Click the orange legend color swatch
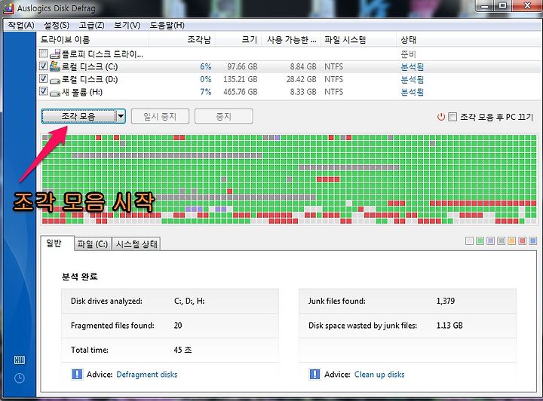This screenshot has height=401, width=543. tap(512, 240)
